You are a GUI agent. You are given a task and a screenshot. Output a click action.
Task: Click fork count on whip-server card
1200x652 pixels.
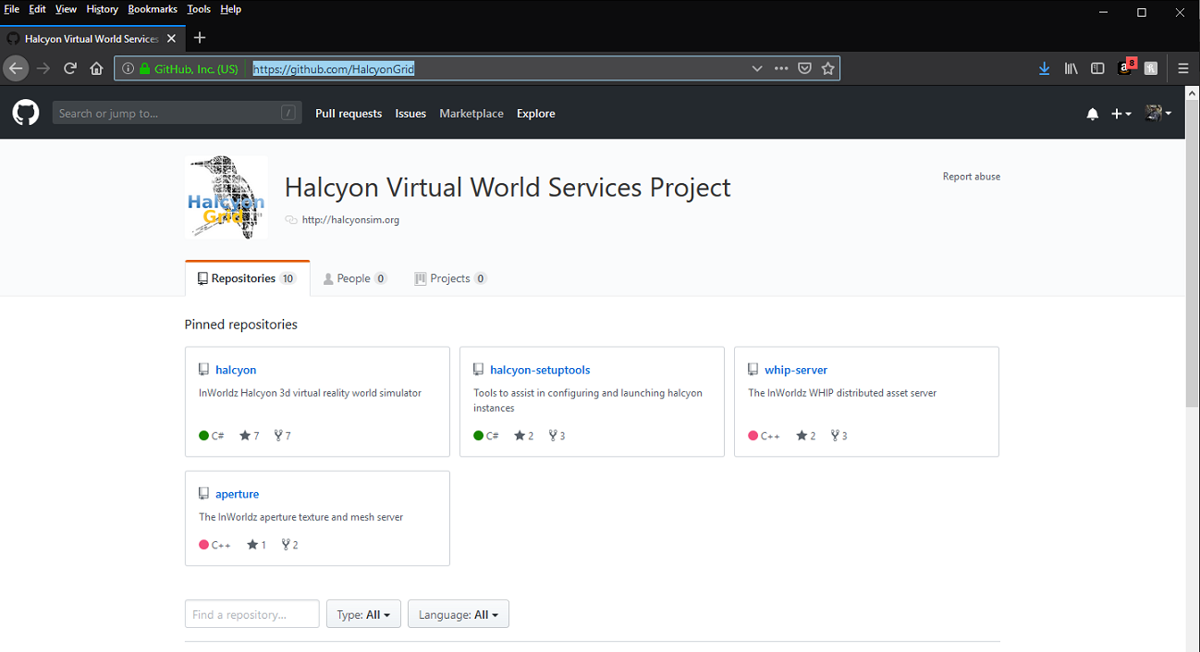(x=839, y=436)
